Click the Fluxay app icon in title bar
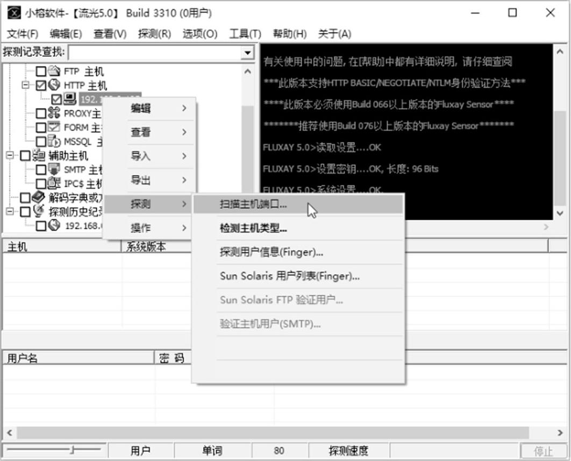 click(14, 13)
